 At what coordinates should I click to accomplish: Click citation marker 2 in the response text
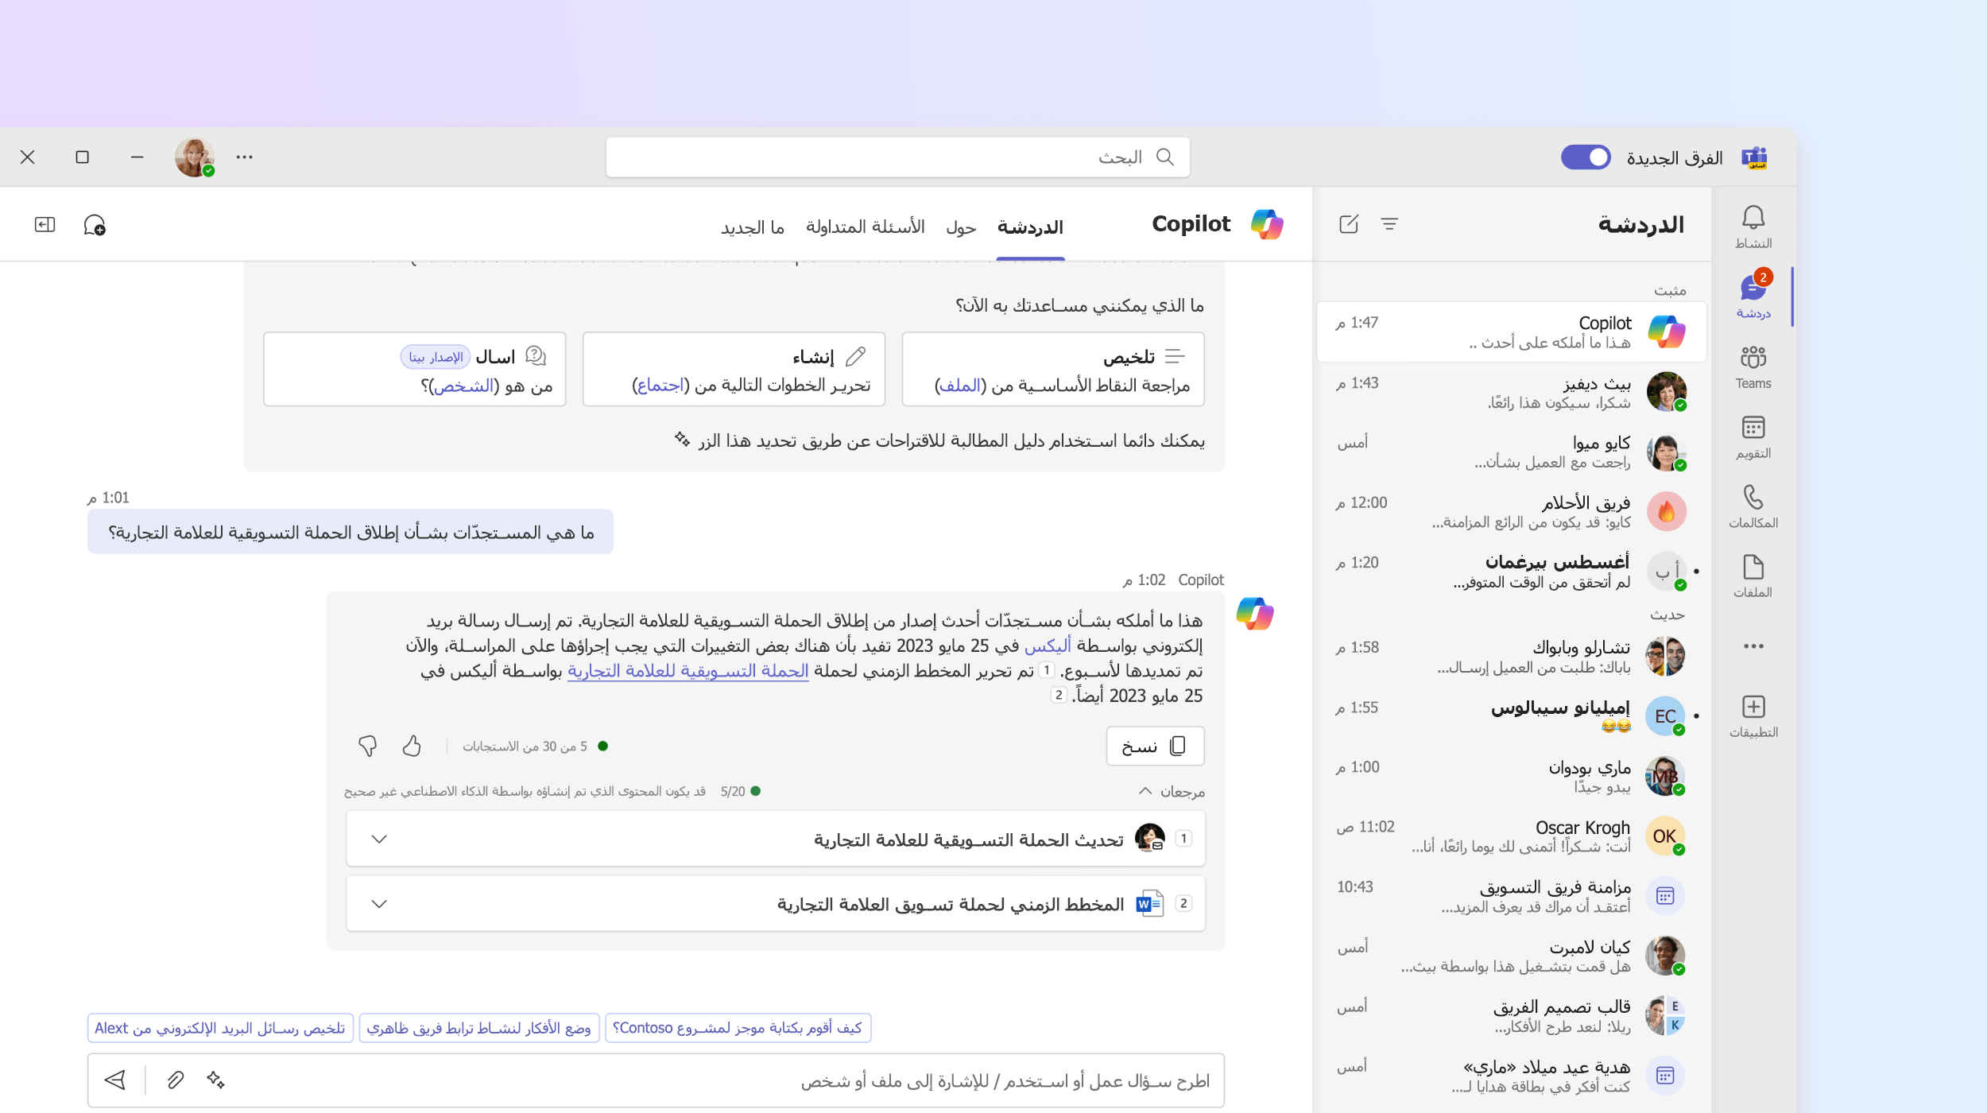pyautogui.click(x=1058, y=695)
